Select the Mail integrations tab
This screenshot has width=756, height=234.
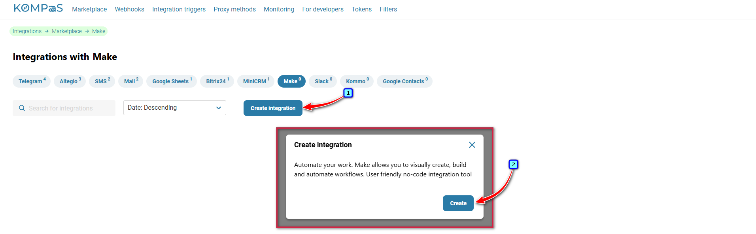coord(131,81)
